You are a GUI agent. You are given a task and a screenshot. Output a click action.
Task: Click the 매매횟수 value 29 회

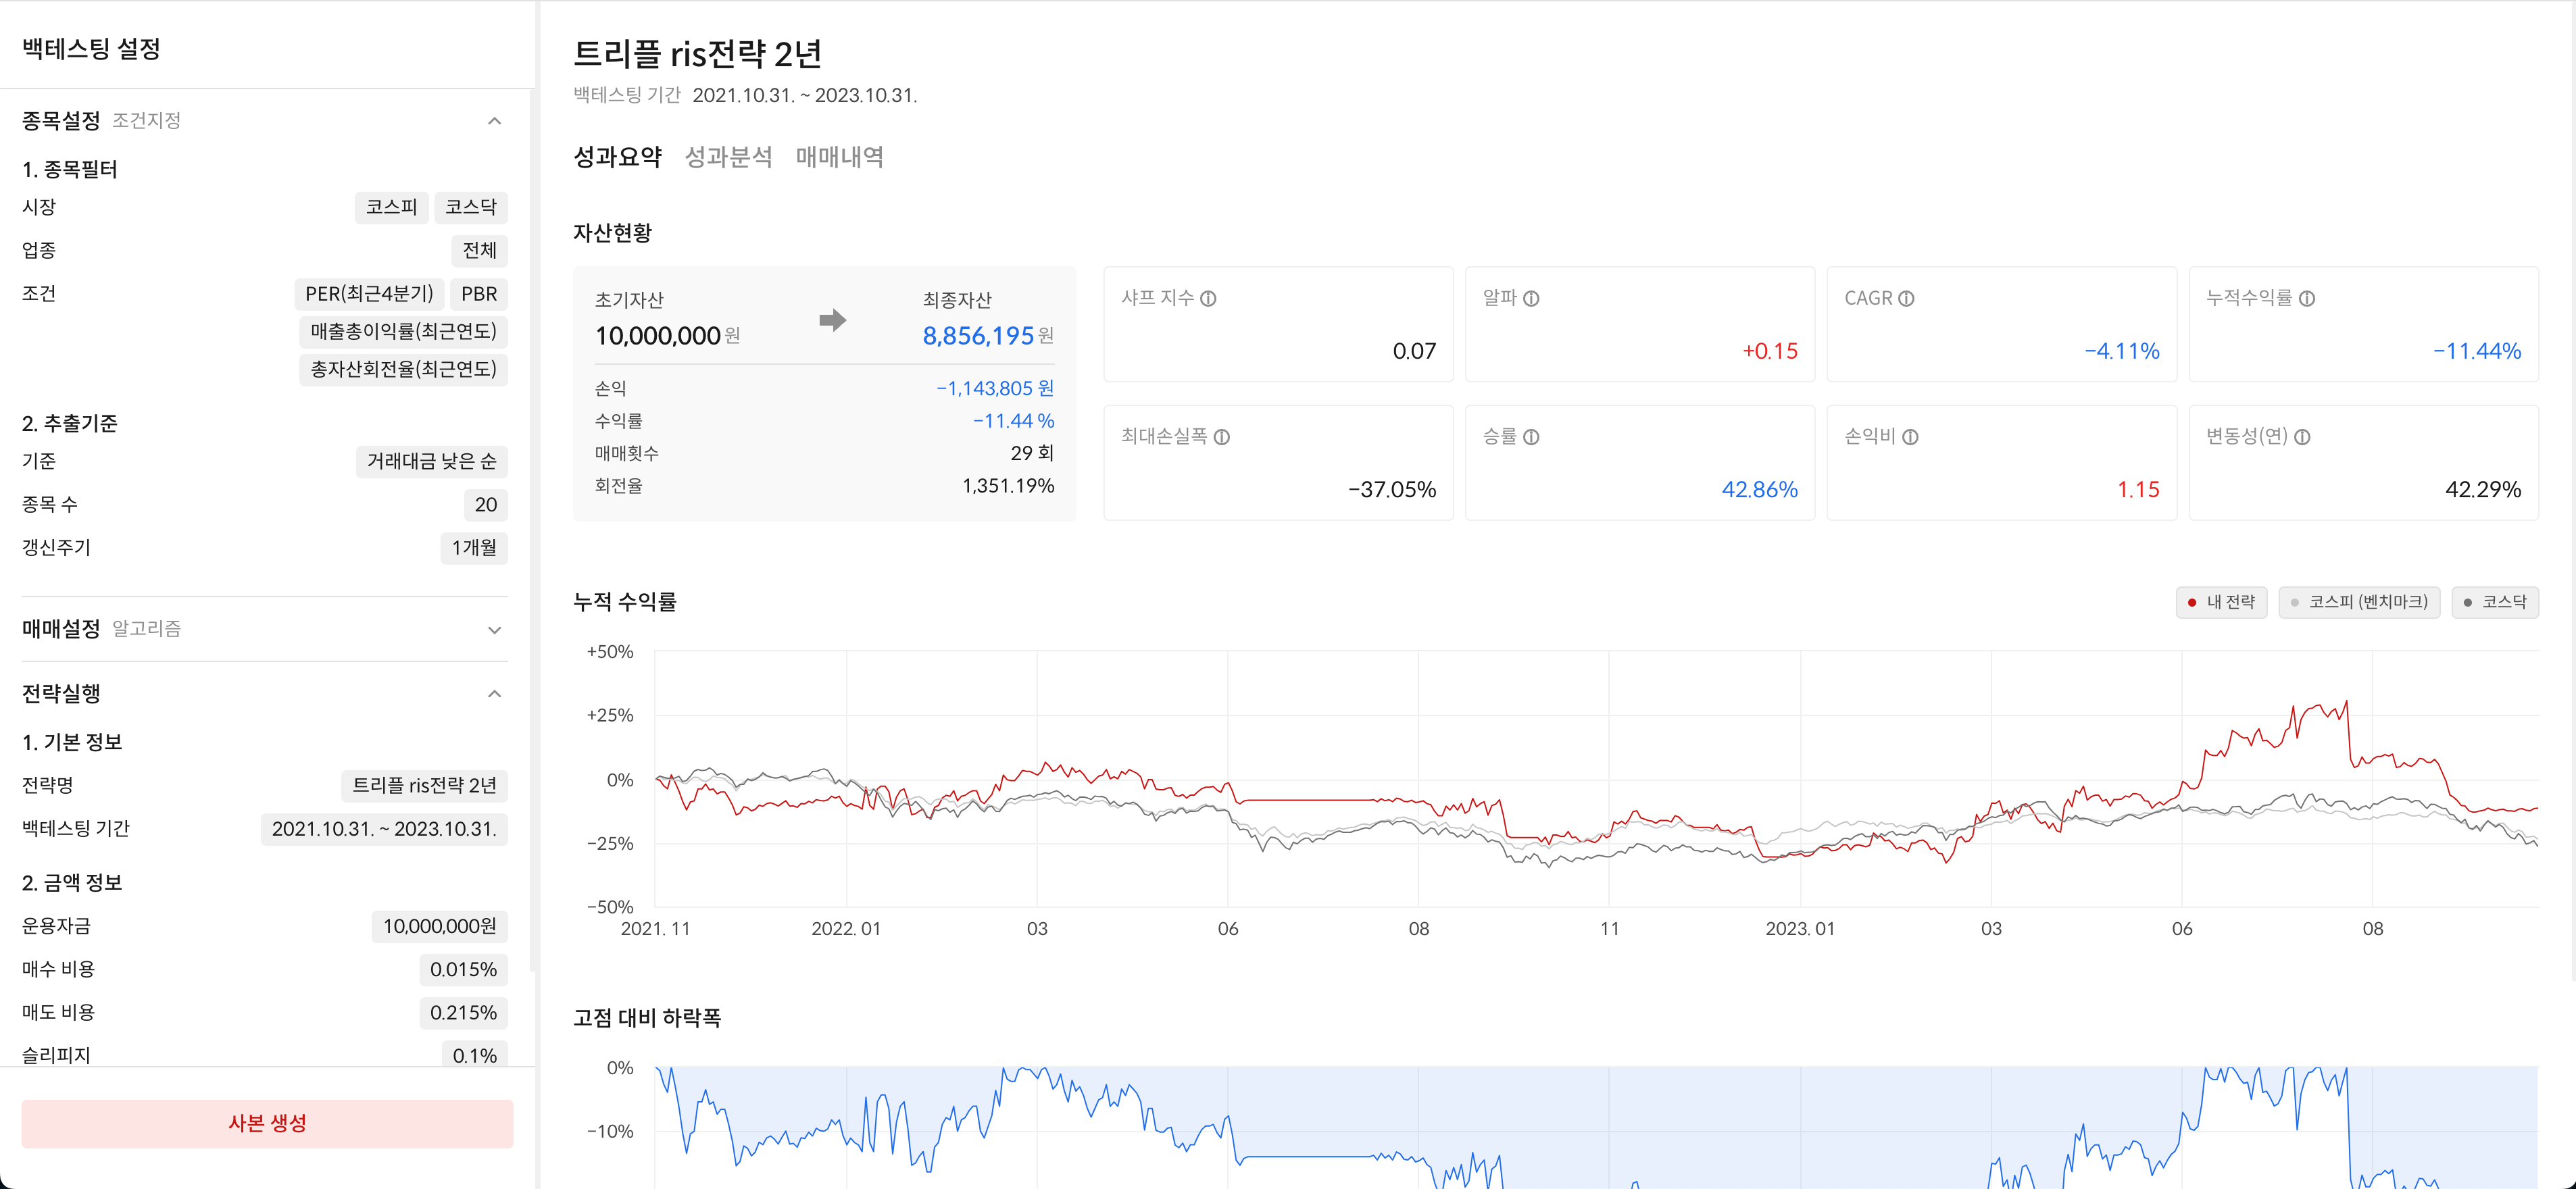coord(1032,453)
